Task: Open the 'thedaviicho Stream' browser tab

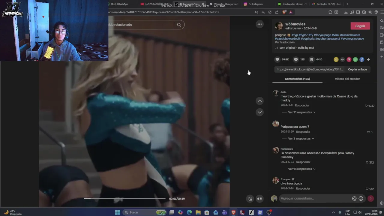Action: 292,4
